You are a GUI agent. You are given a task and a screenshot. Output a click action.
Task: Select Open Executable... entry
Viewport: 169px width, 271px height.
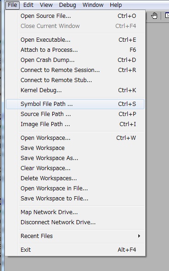75,40
